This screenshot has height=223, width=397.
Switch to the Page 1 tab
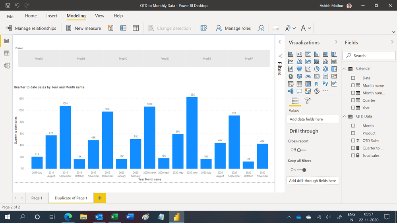tap(37, 198)
